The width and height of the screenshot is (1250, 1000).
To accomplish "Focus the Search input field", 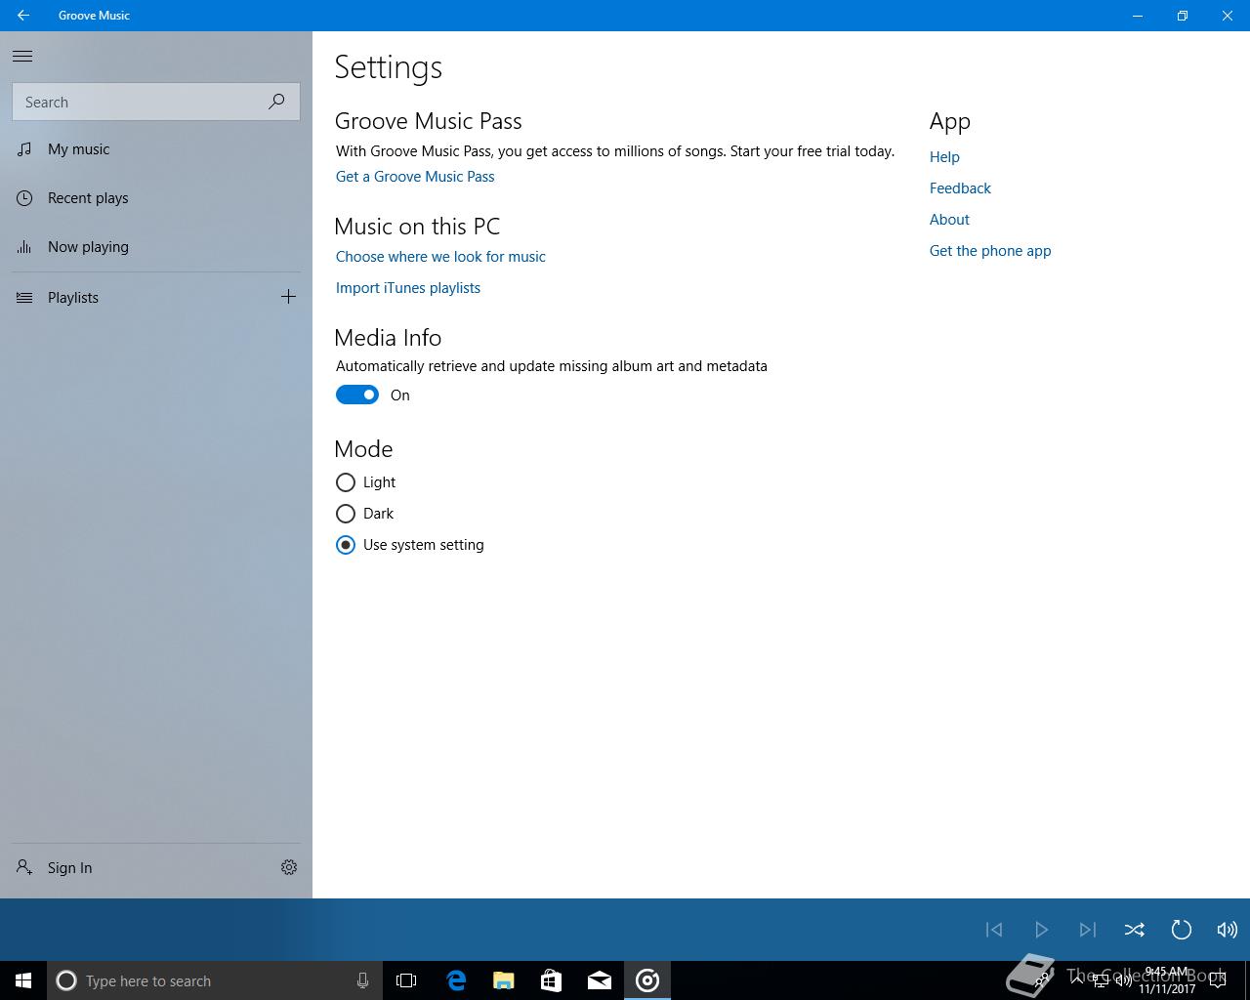I will 156,102.
